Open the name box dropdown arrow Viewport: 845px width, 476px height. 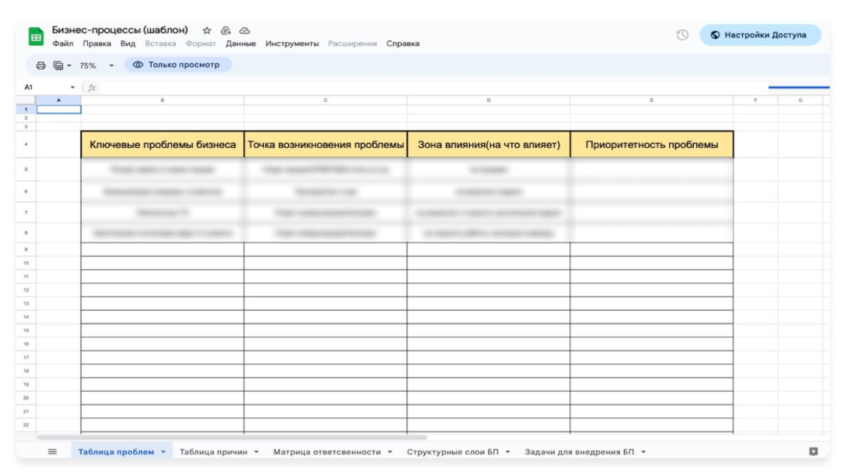pyautogui.click(x=72, y=87)
